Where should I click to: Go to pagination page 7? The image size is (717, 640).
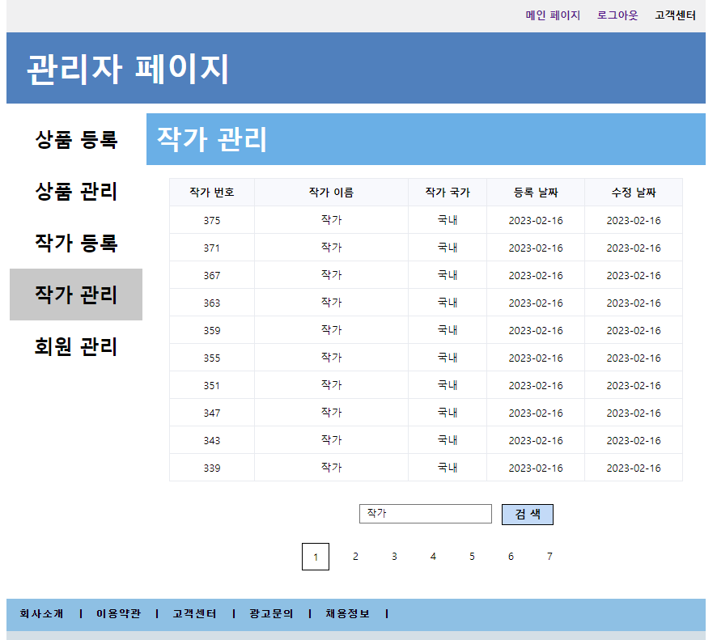point(549,557)
